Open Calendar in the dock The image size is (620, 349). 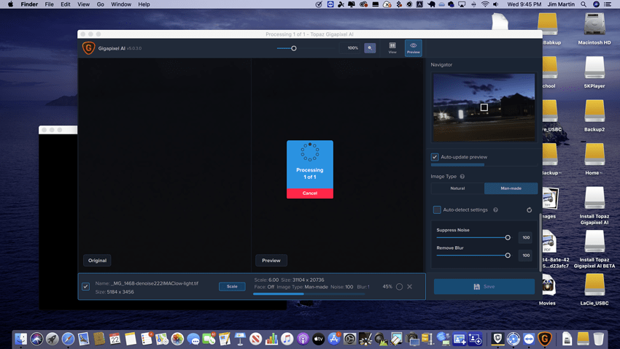point(115,339)
